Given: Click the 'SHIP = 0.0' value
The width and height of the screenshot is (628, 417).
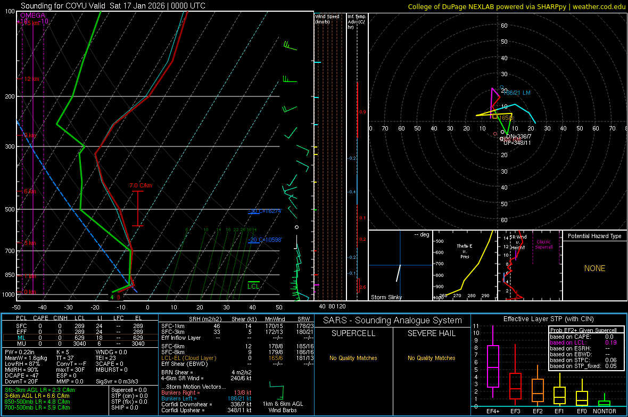Looking at the screenshot, I should (125, 407).
